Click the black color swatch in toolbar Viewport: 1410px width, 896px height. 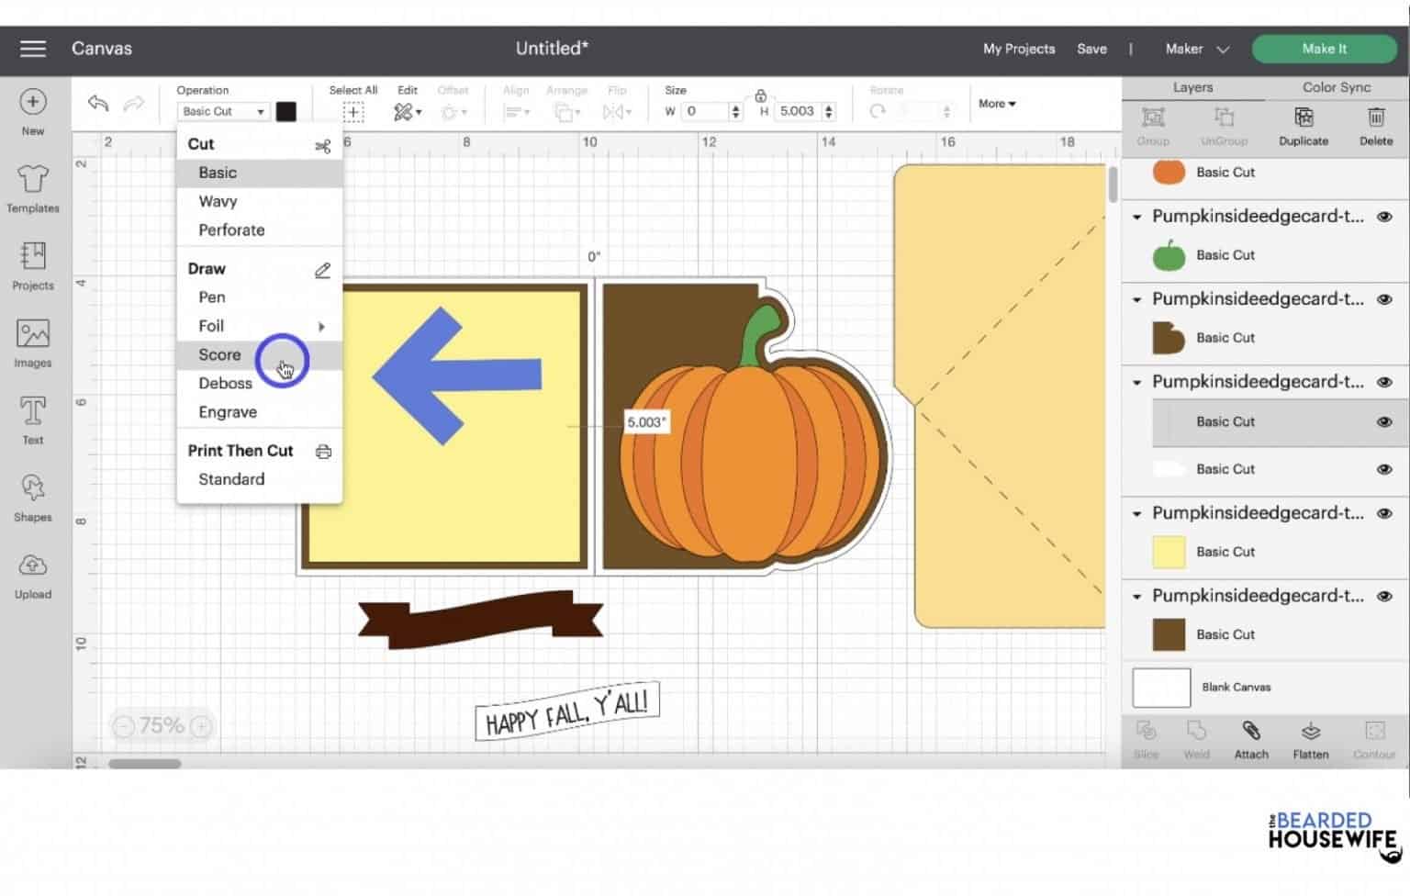pyautogui.click(x=285, y=111)
